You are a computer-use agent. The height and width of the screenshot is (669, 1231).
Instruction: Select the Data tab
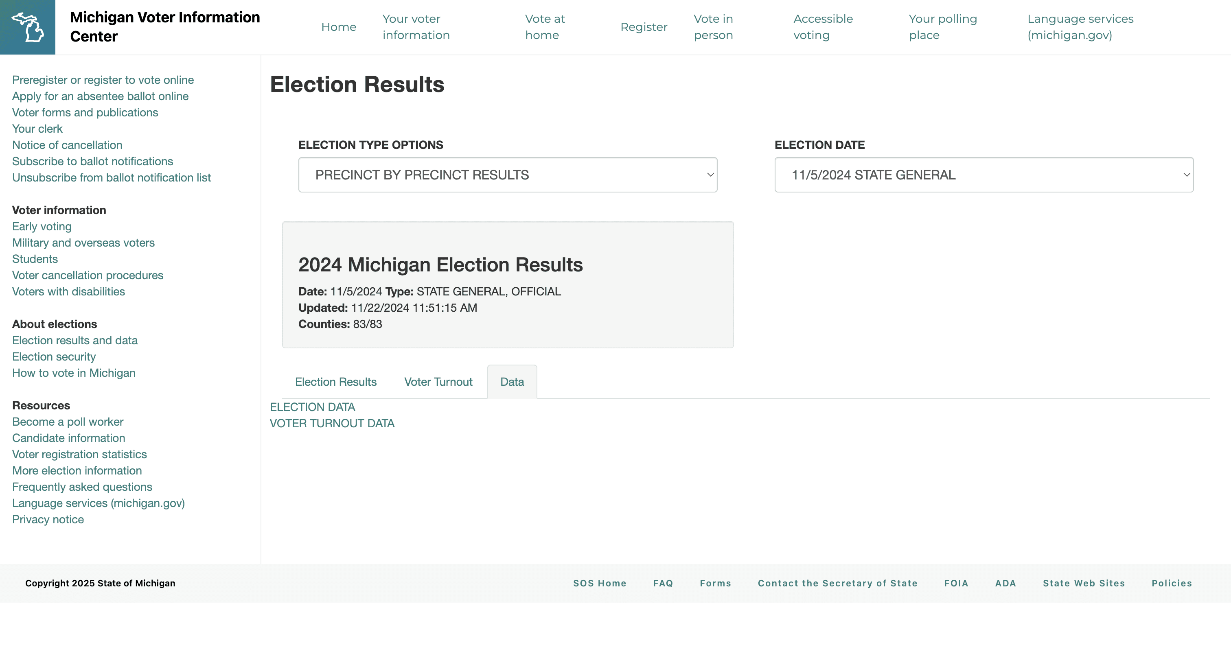[512, 382]
